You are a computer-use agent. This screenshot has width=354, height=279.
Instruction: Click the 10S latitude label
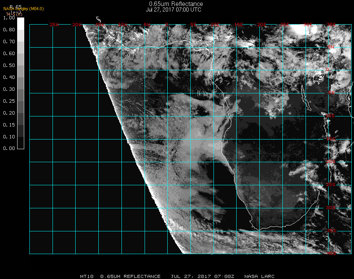point(330,116)
